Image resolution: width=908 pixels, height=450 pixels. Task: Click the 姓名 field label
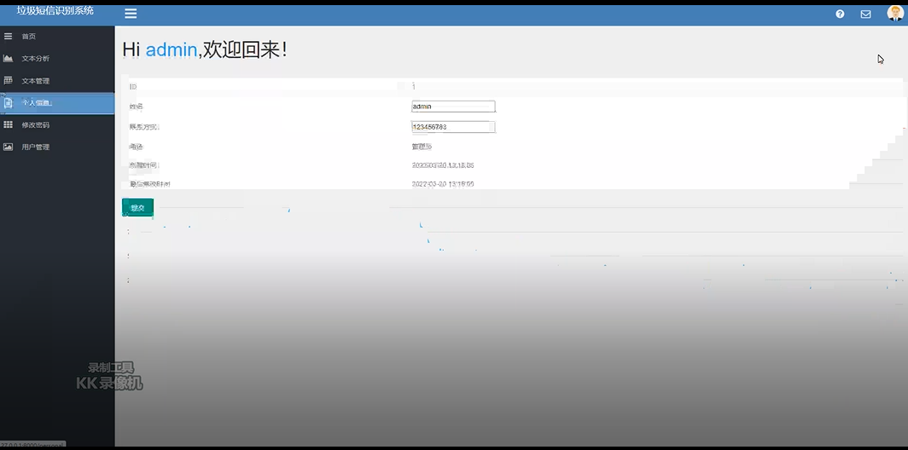136,107
